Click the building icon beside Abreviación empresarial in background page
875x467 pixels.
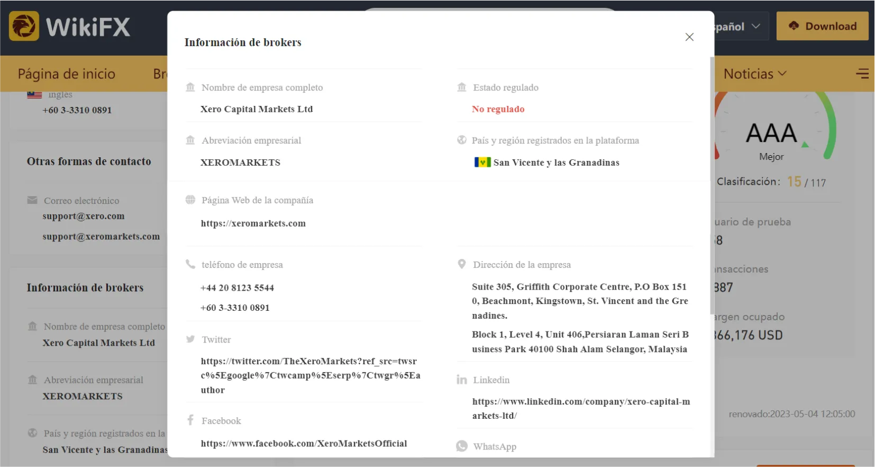(32, 380)
